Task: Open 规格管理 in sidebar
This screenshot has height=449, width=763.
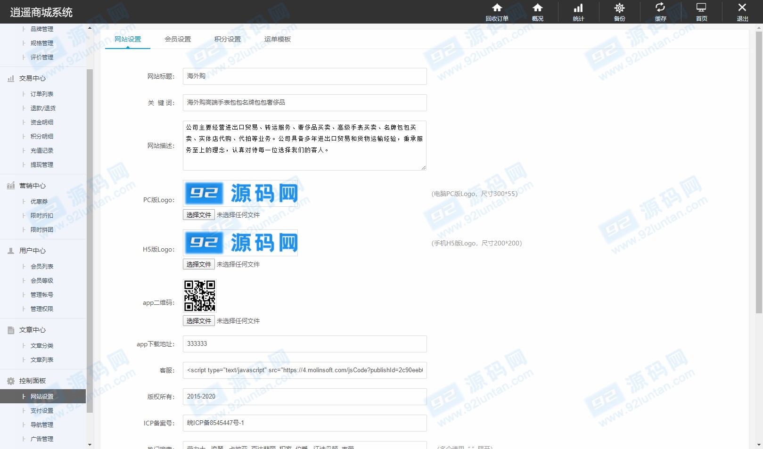Action: coord(42,43)
